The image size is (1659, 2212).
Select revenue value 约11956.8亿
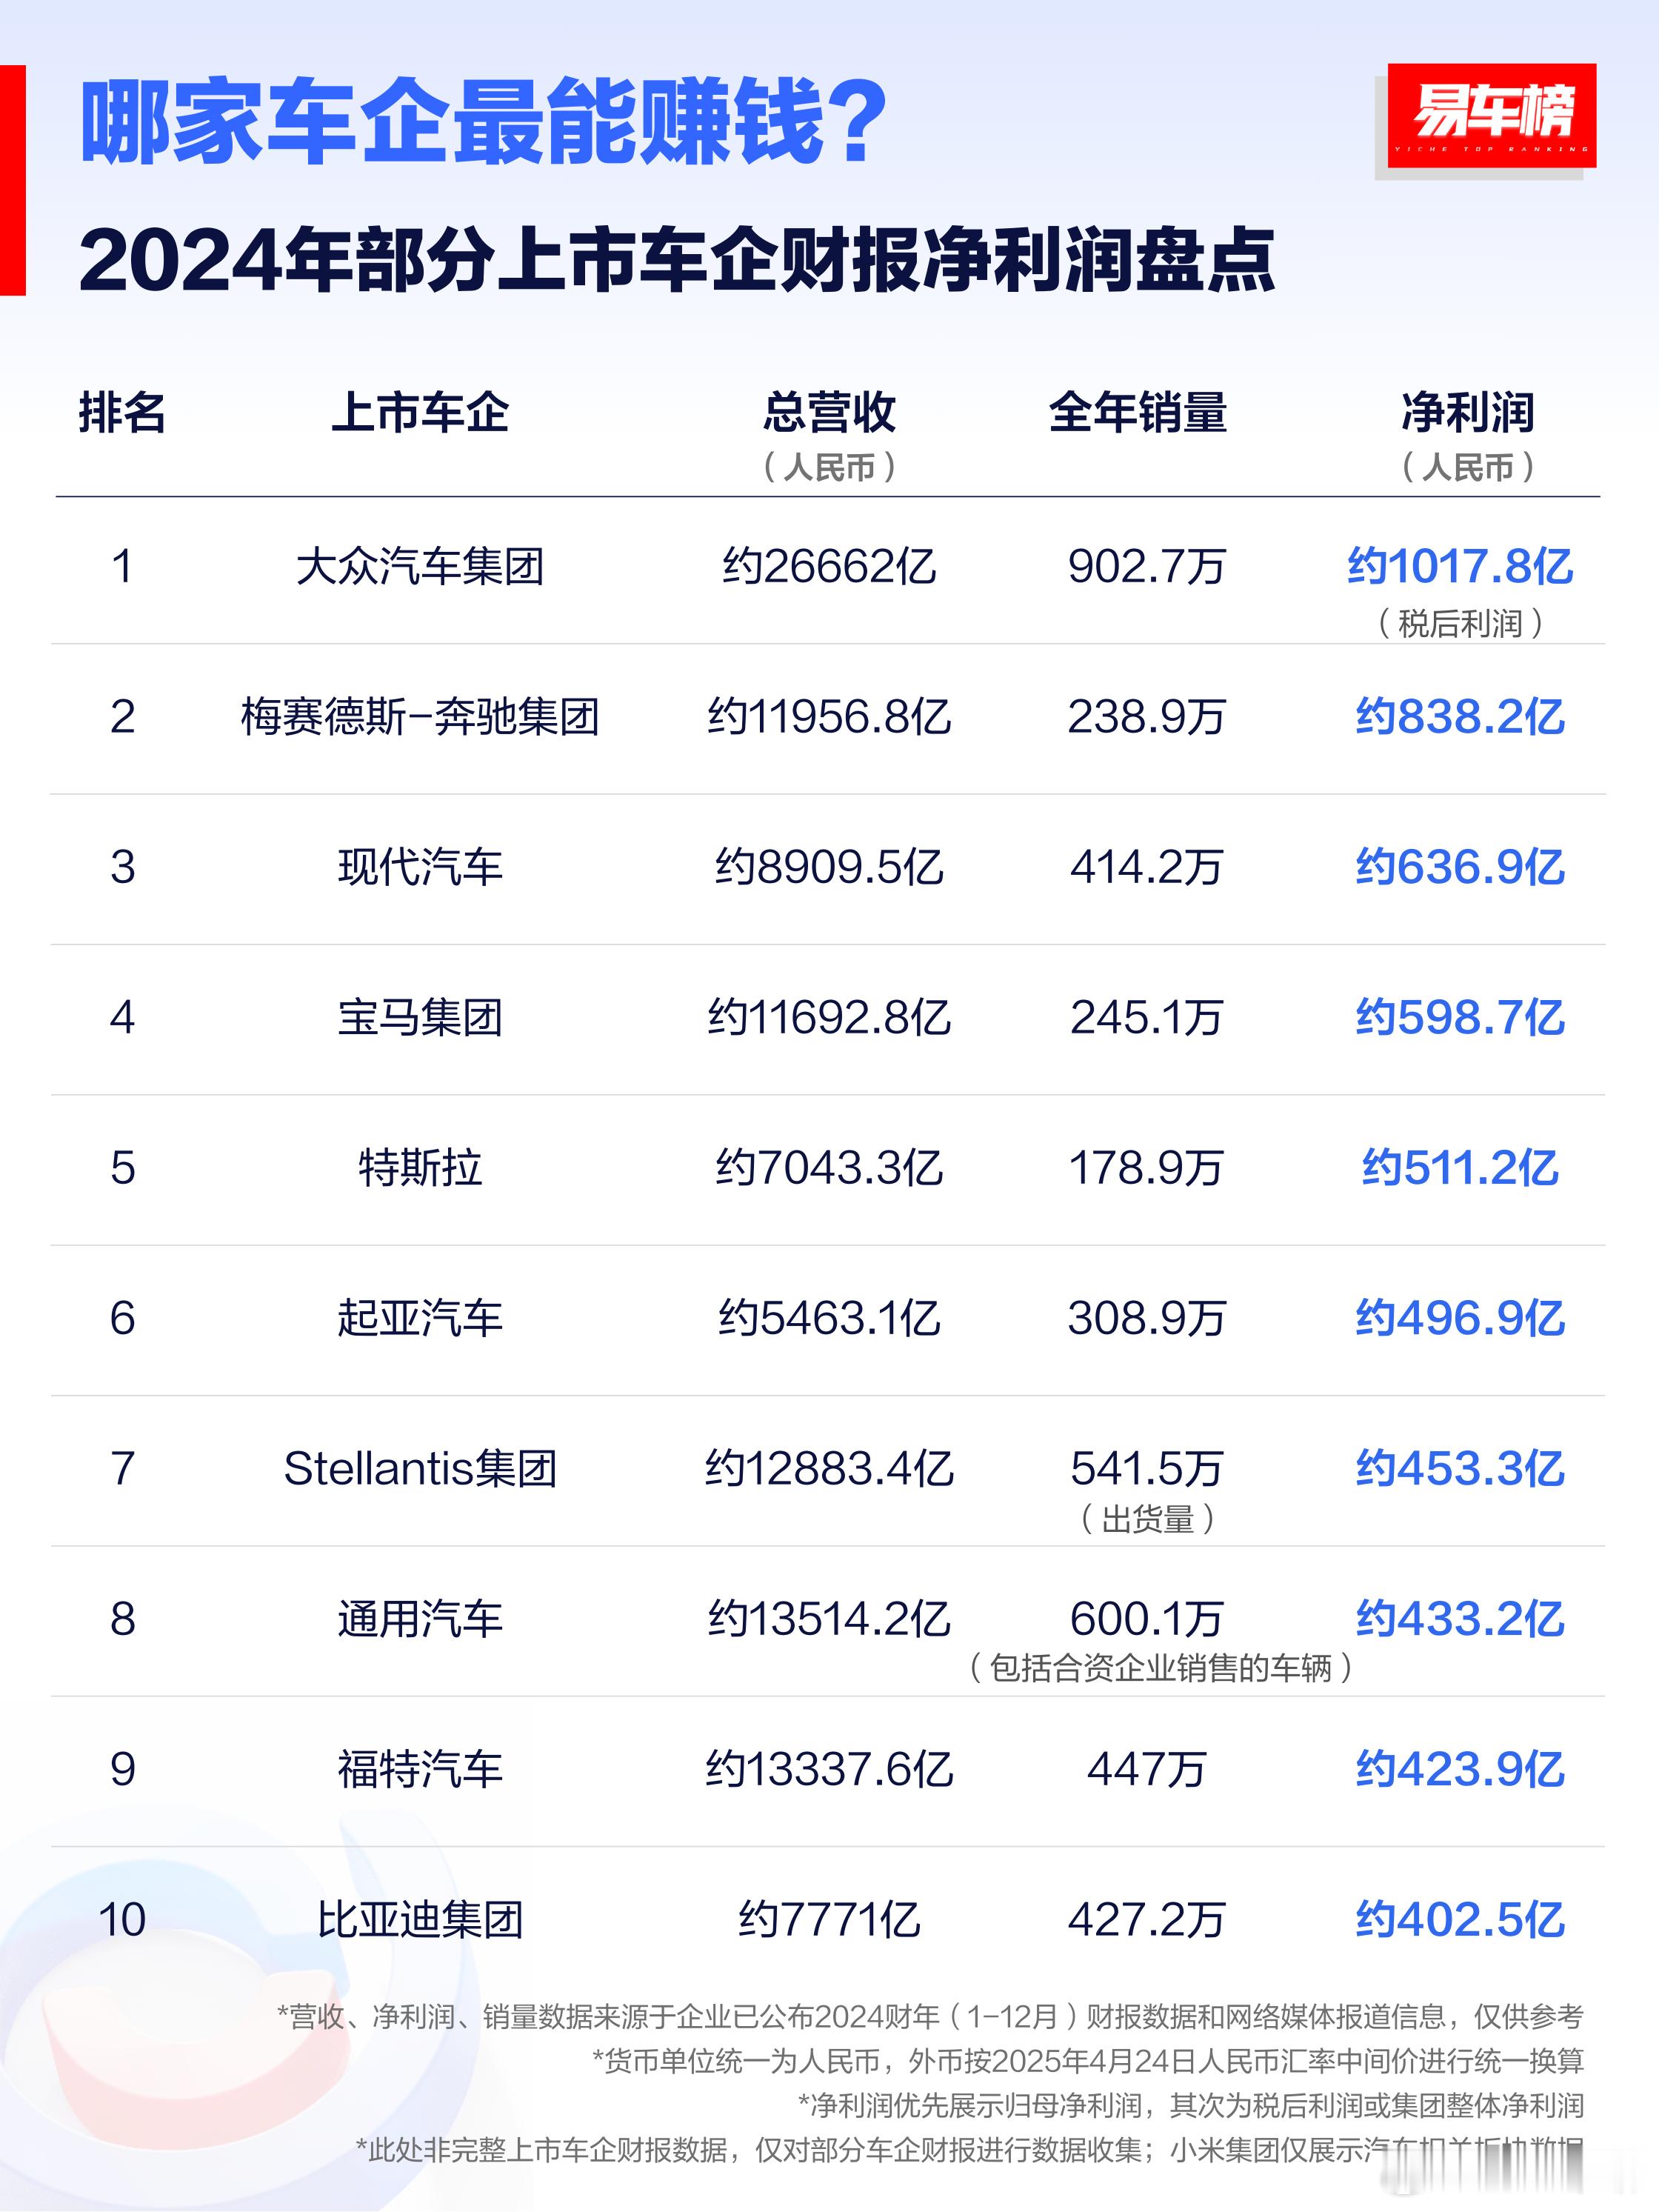coord(829,717)
